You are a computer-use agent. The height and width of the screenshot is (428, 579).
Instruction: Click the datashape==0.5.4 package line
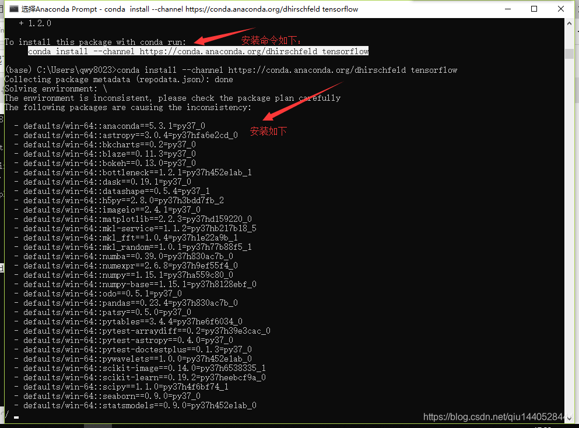click(x=112, y=191)
